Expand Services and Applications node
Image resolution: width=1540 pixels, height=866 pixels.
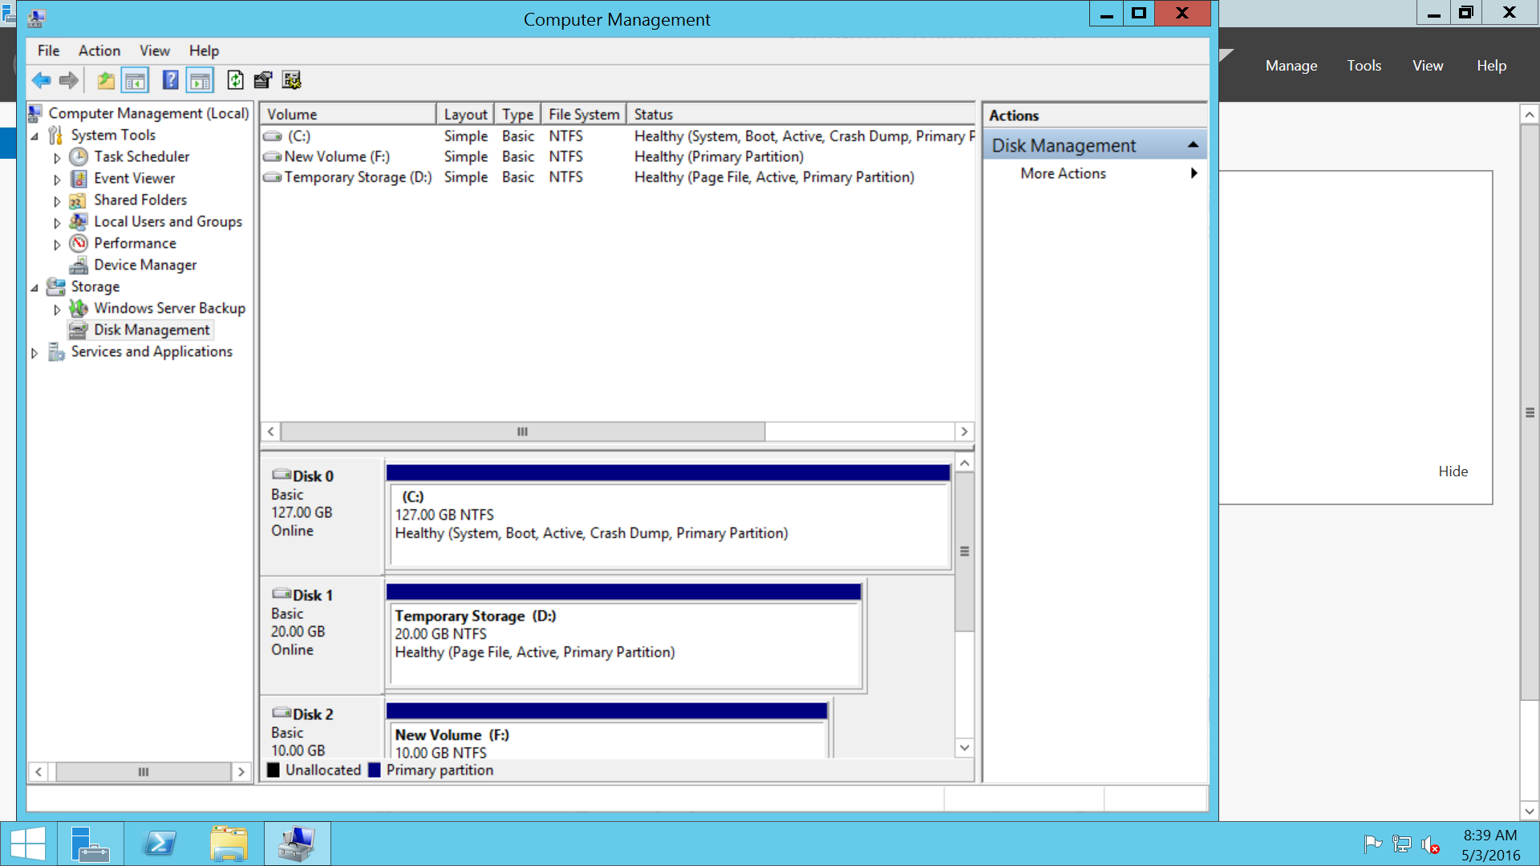34,352
